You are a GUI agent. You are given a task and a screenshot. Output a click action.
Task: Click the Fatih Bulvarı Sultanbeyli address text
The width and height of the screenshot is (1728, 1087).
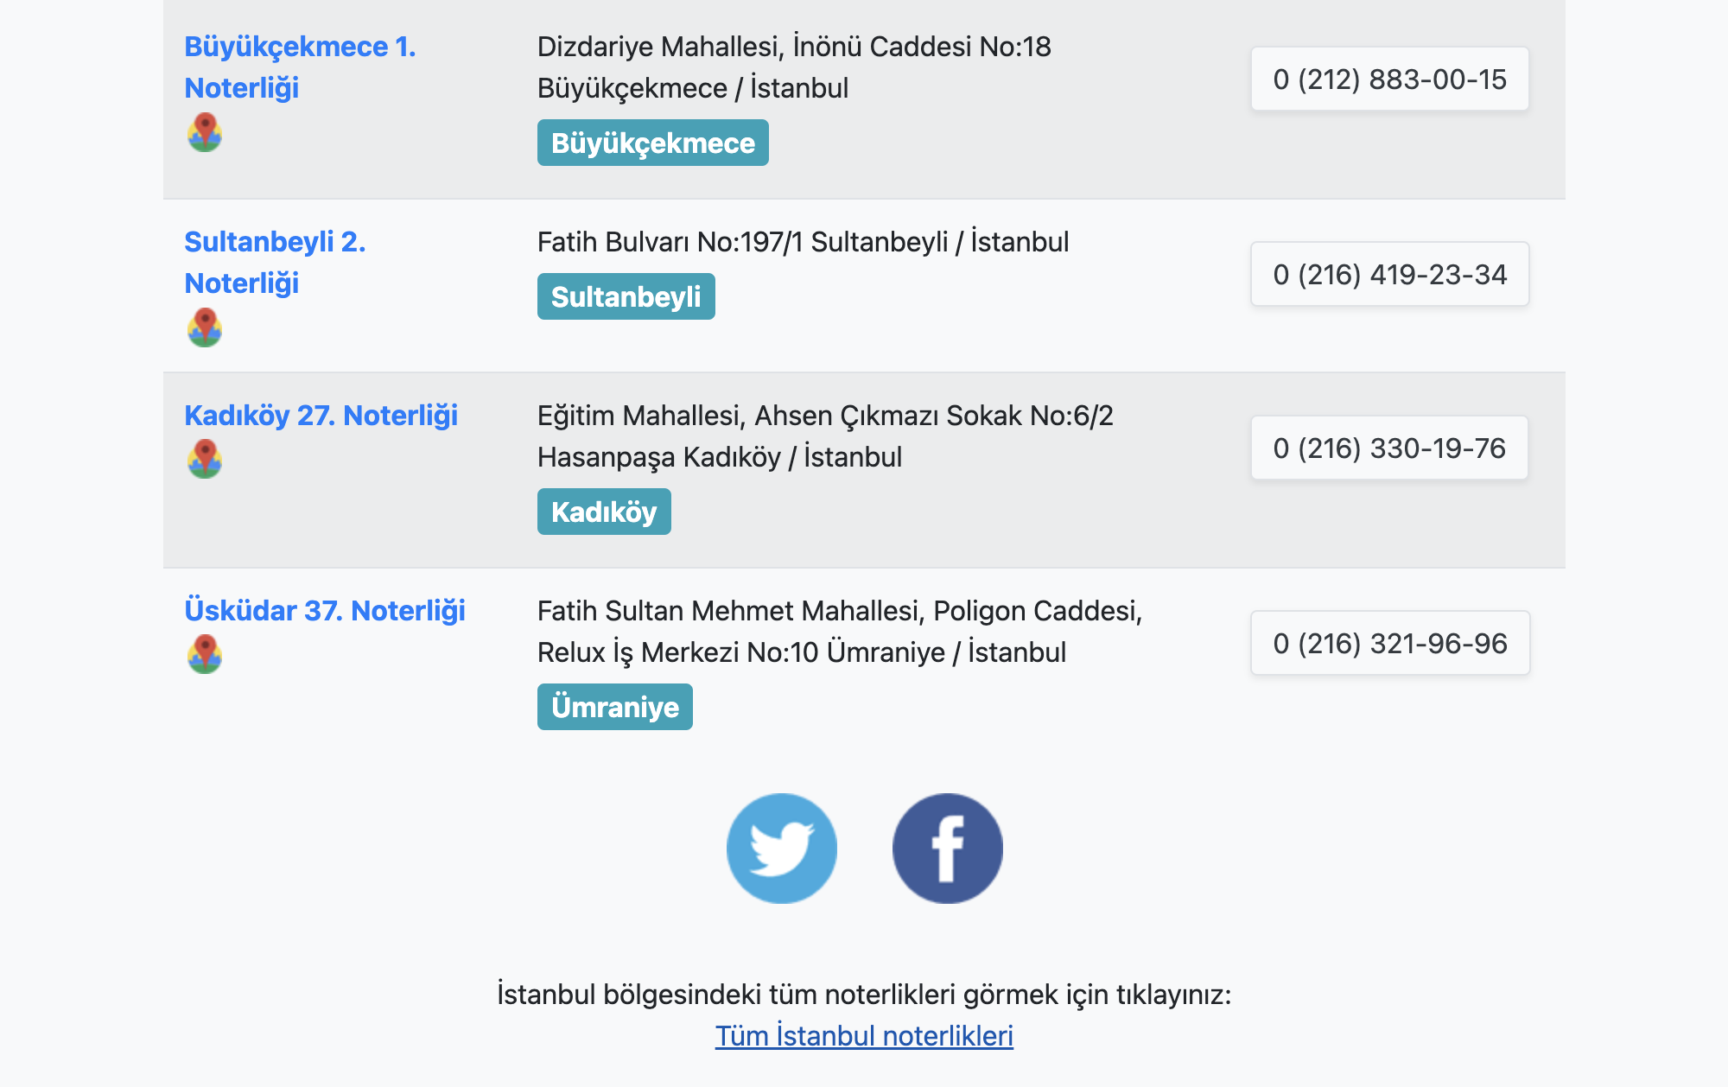click(803, 242)
